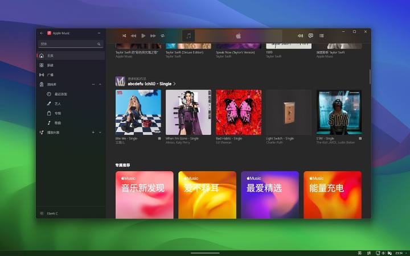Skip to the next track
Image resolution: width=410 pixels, height=256 pixels.
(153, 35)
